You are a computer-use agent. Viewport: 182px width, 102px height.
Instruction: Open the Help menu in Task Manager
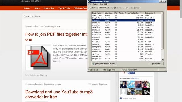106,4
